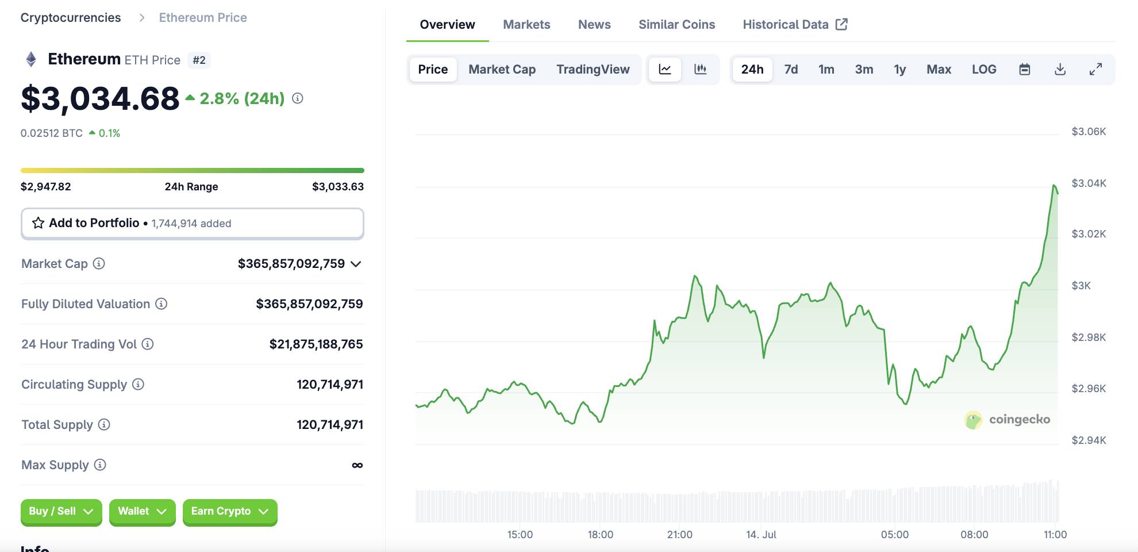This screenshot has height=552, width=1138.
Task: Click the $2,947.82 range low value
Action: point(45,186)
